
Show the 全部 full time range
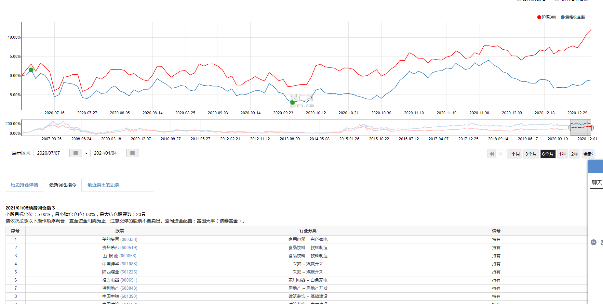tap(588, 154)
